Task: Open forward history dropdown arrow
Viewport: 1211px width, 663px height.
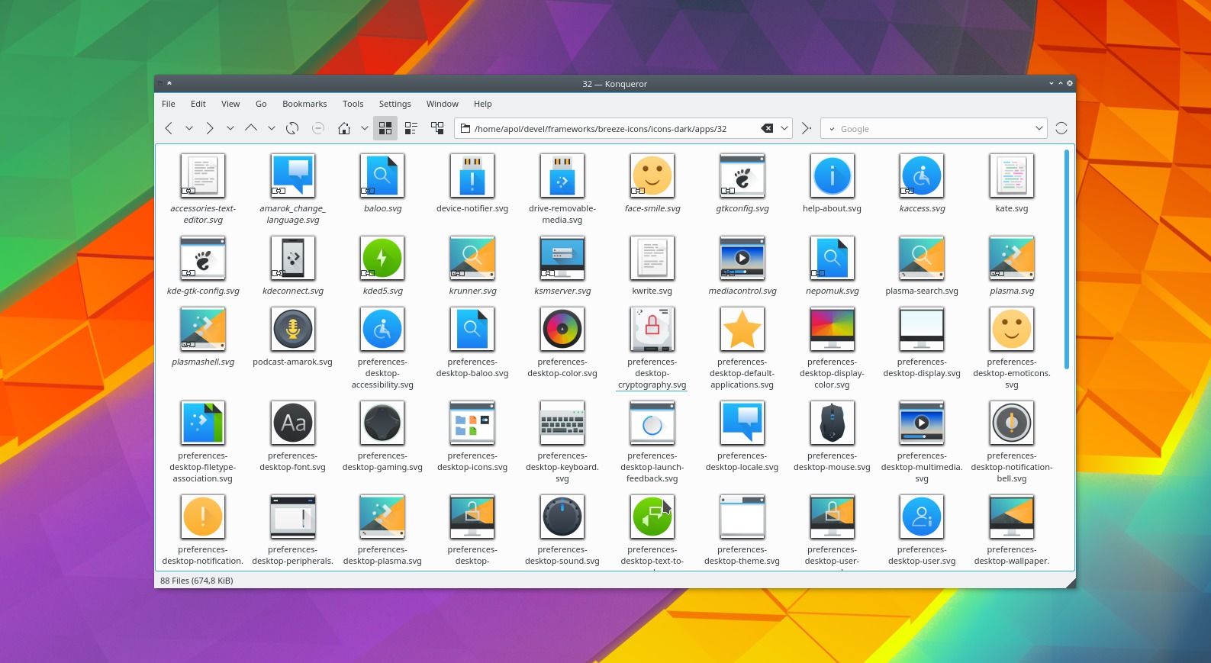Action: pyautogui.click(x=230, y=128)
